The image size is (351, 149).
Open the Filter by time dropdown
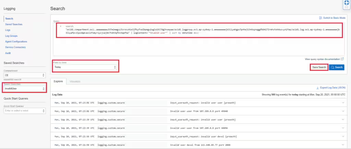tap(85, 67)
